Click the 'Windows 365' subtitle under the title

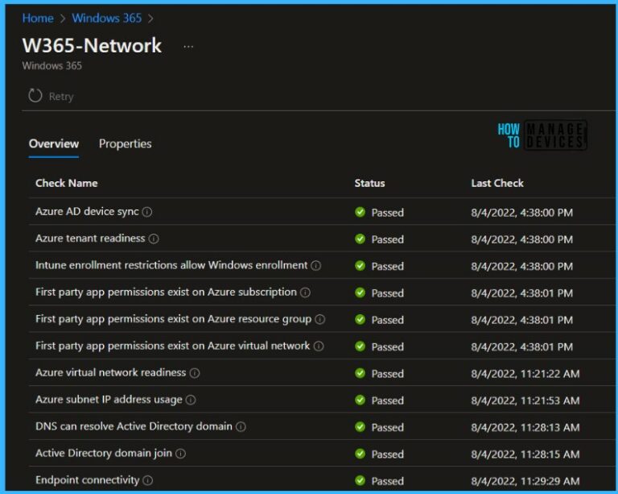(x=52, y=65)
